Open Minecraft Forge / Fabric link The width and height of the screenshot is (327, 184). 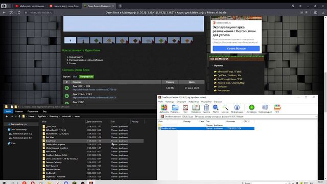click(x=229, y=72)
